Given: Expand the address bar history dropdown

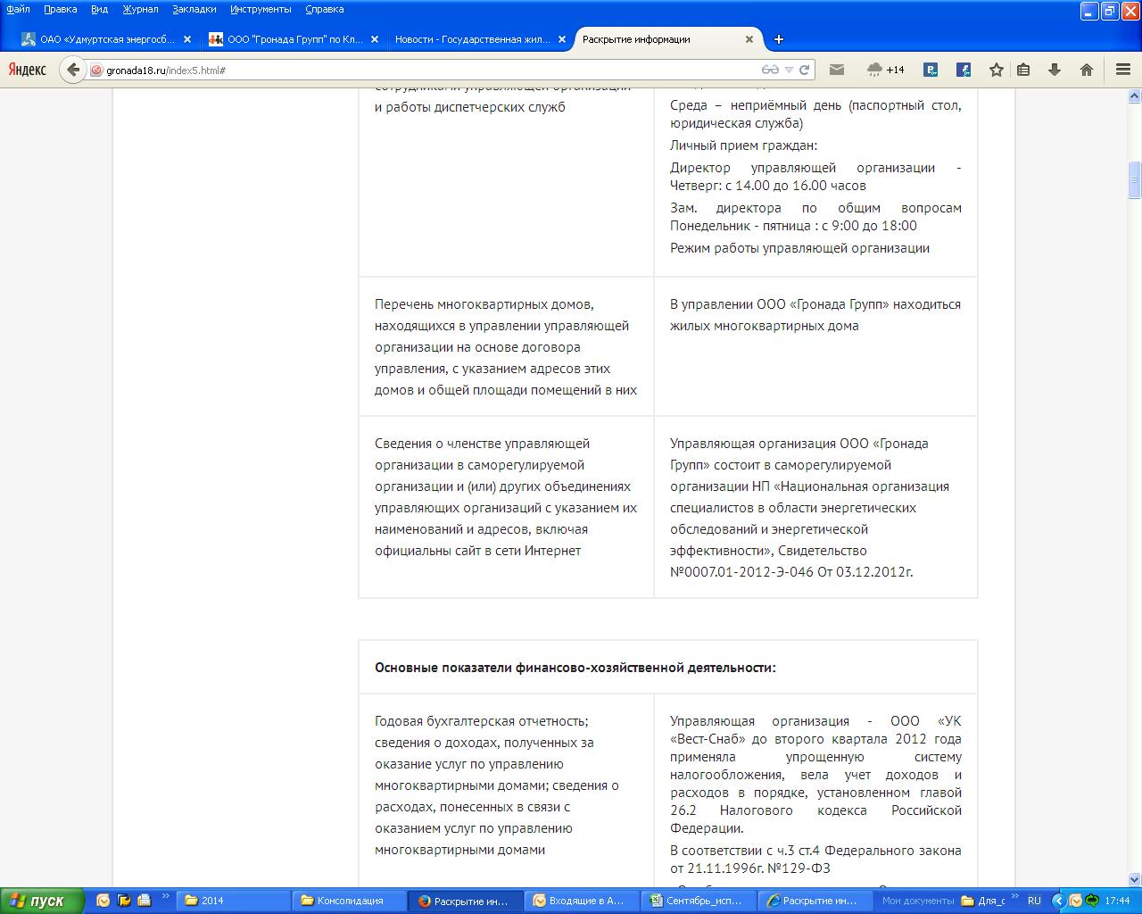Looking at the screenshot, I should point(789,70).
